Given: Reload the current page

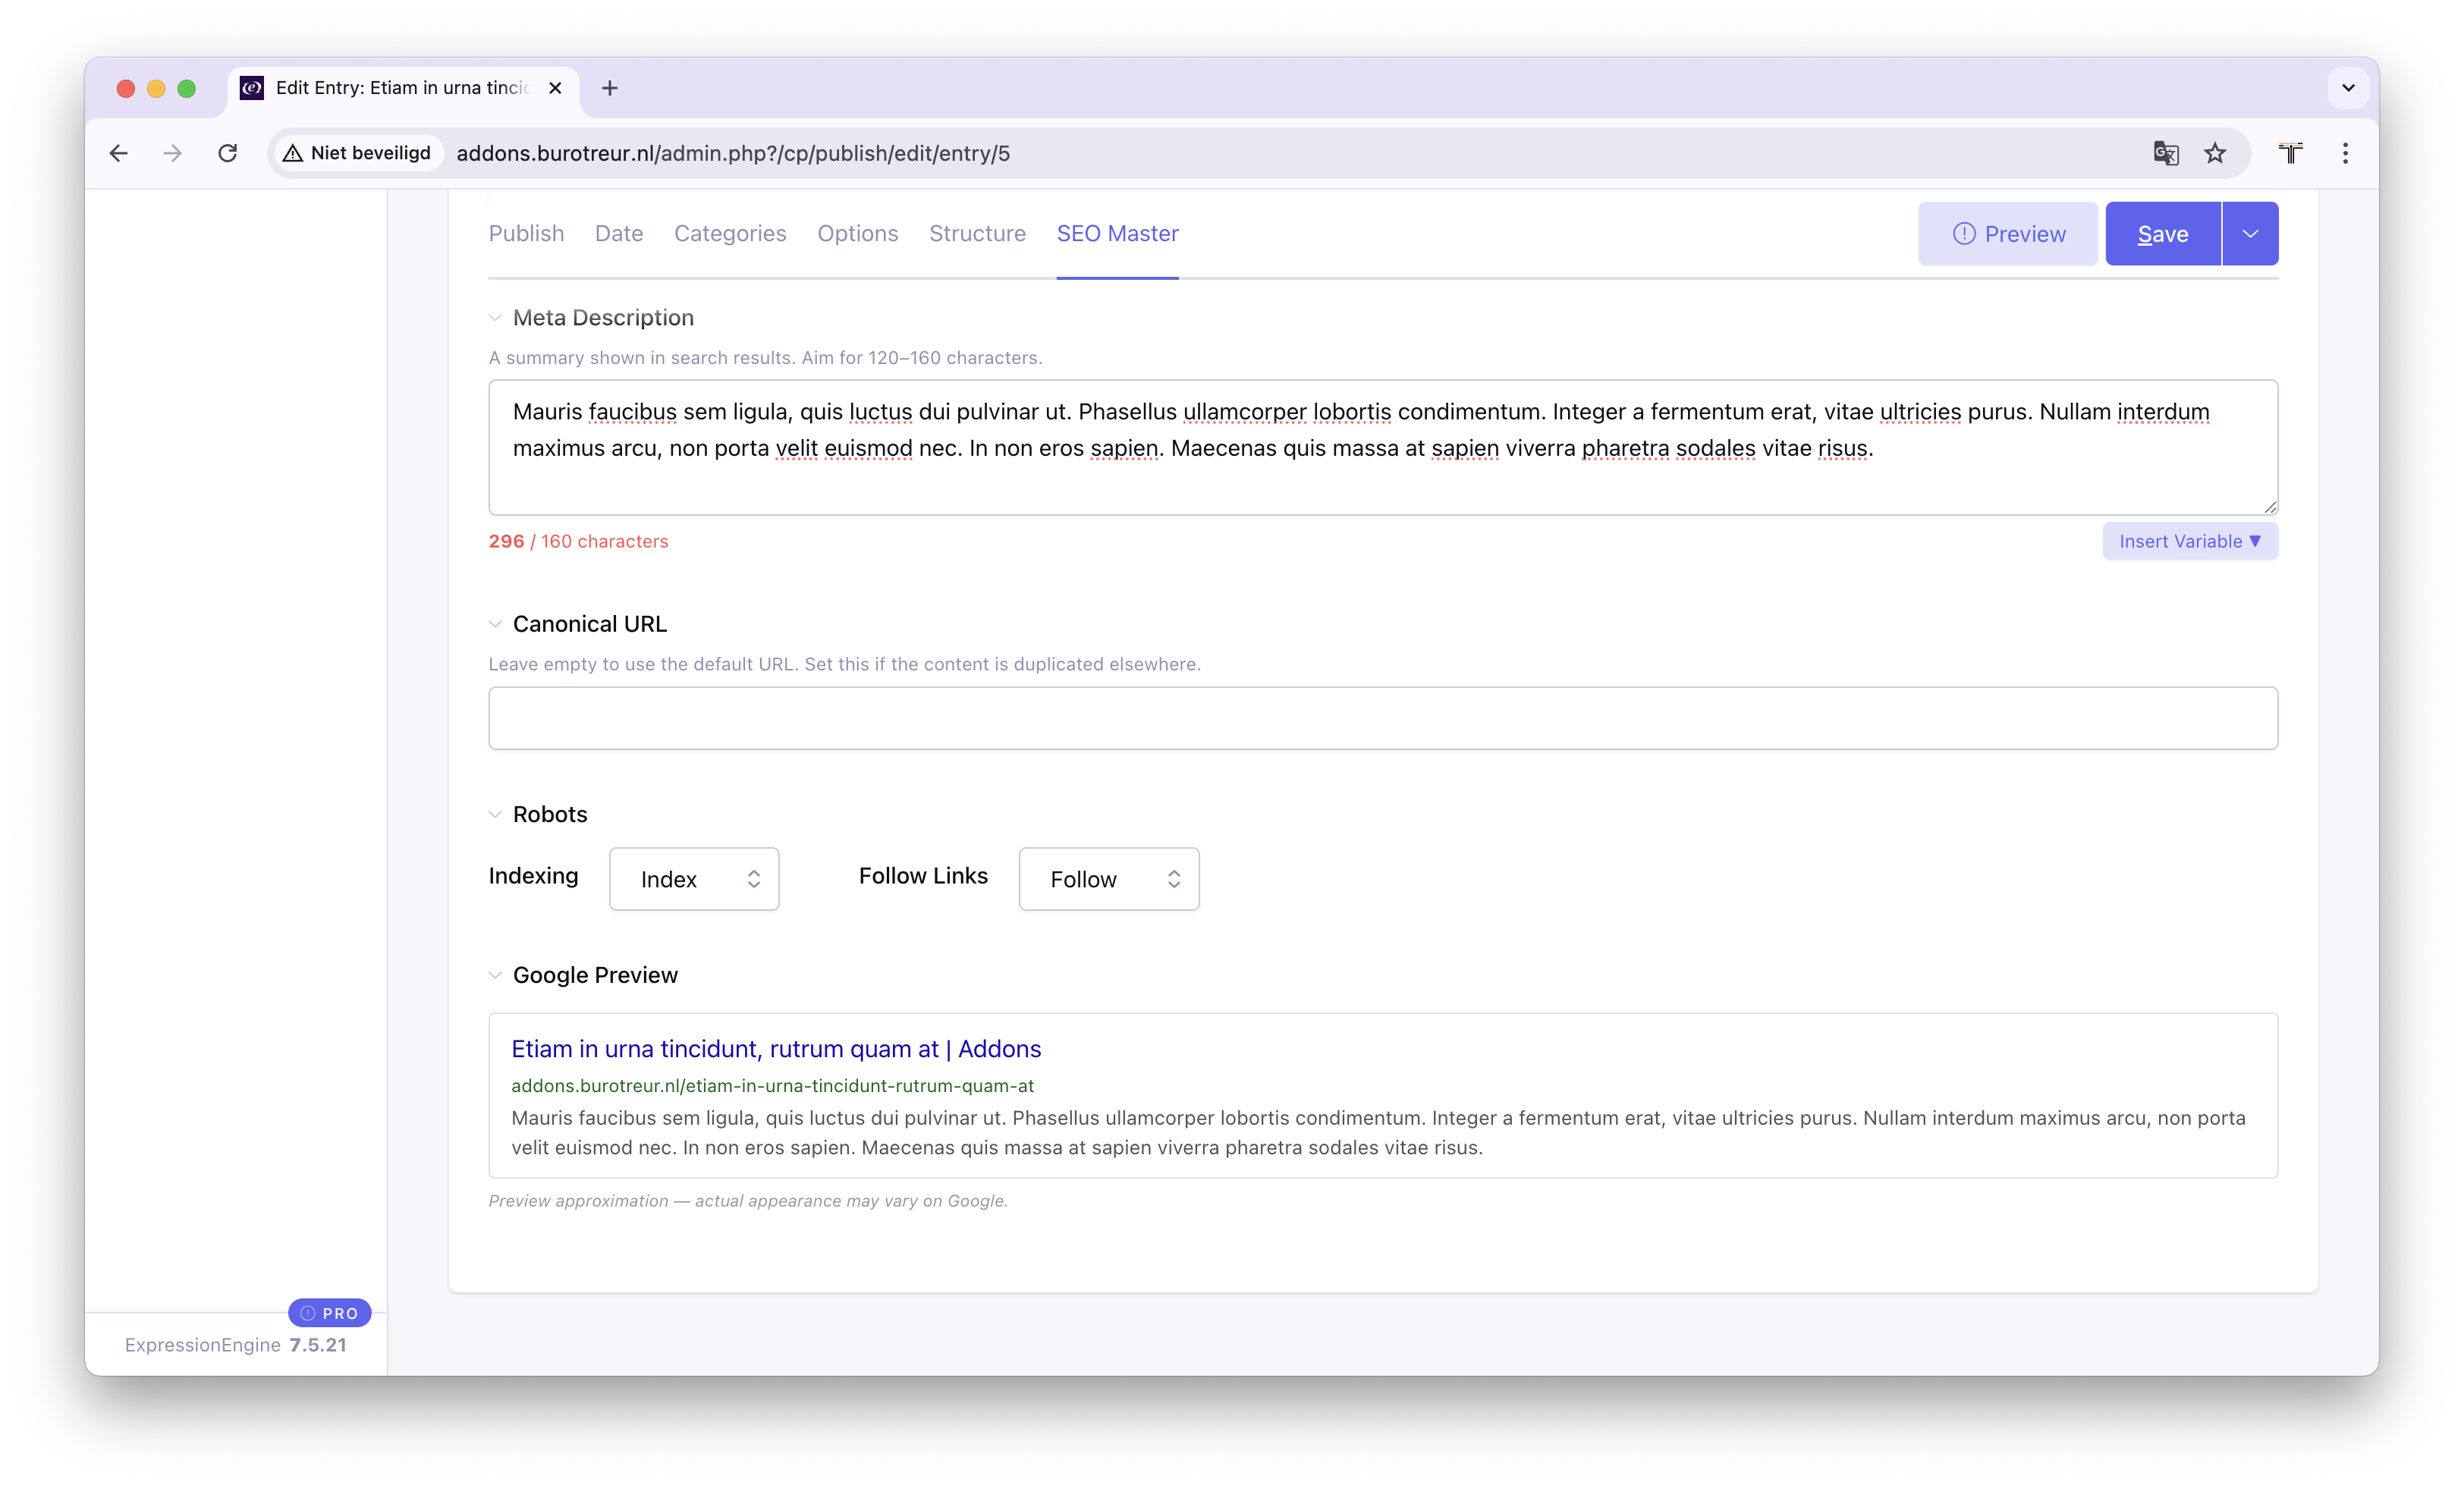Looking at the screenshot, I should (x=228, y=153).
